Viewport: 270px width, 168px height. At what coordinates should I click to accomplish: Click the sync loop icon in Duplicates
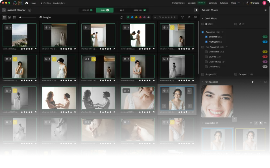[256, 123]
